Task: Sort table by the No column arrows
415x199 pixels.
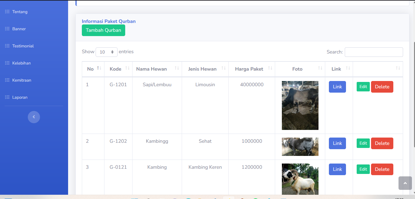Action: coord(99,68)
